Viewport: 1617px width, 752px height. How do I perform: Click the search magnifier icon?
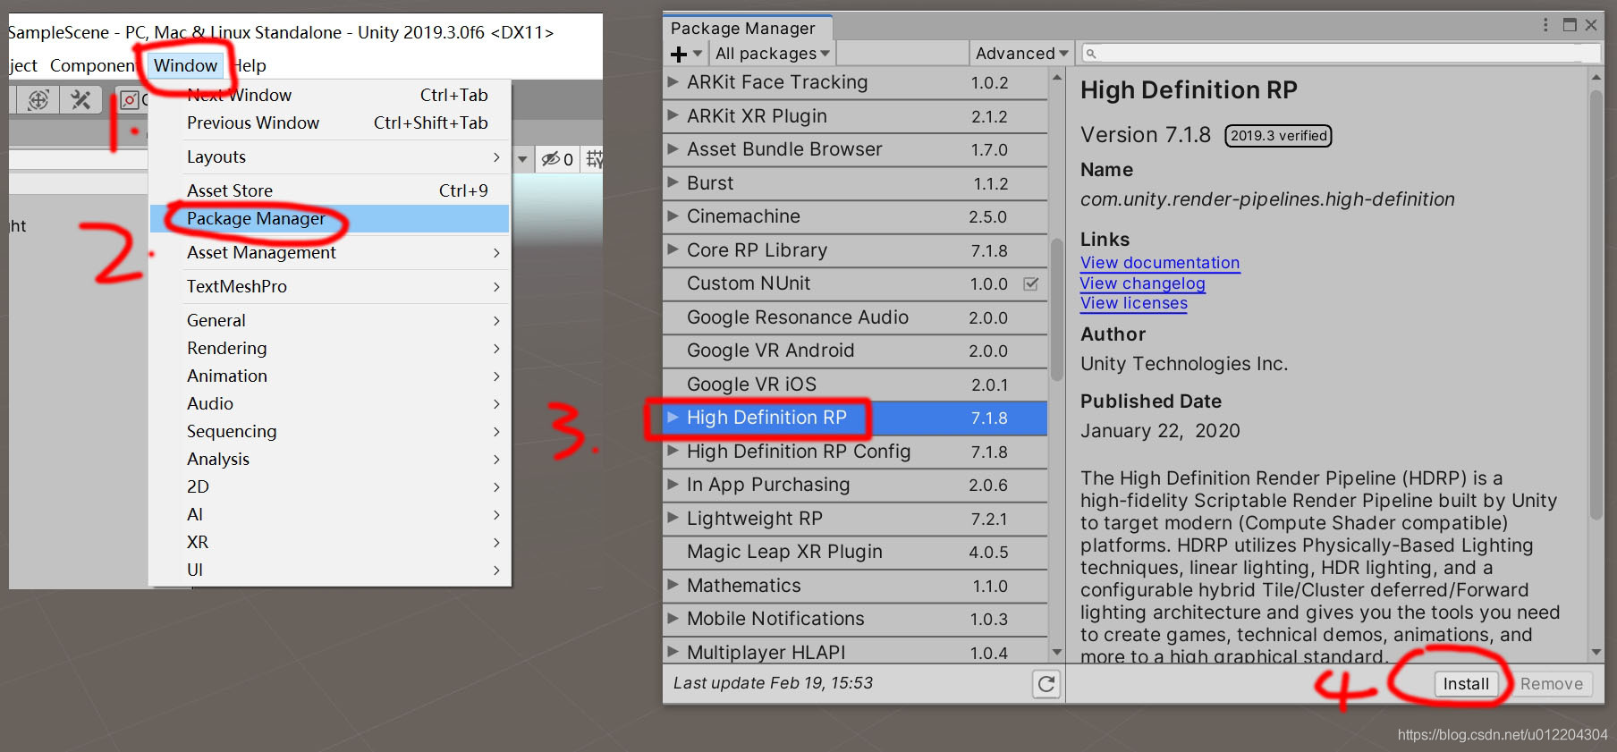click(x=1091, y=54)
